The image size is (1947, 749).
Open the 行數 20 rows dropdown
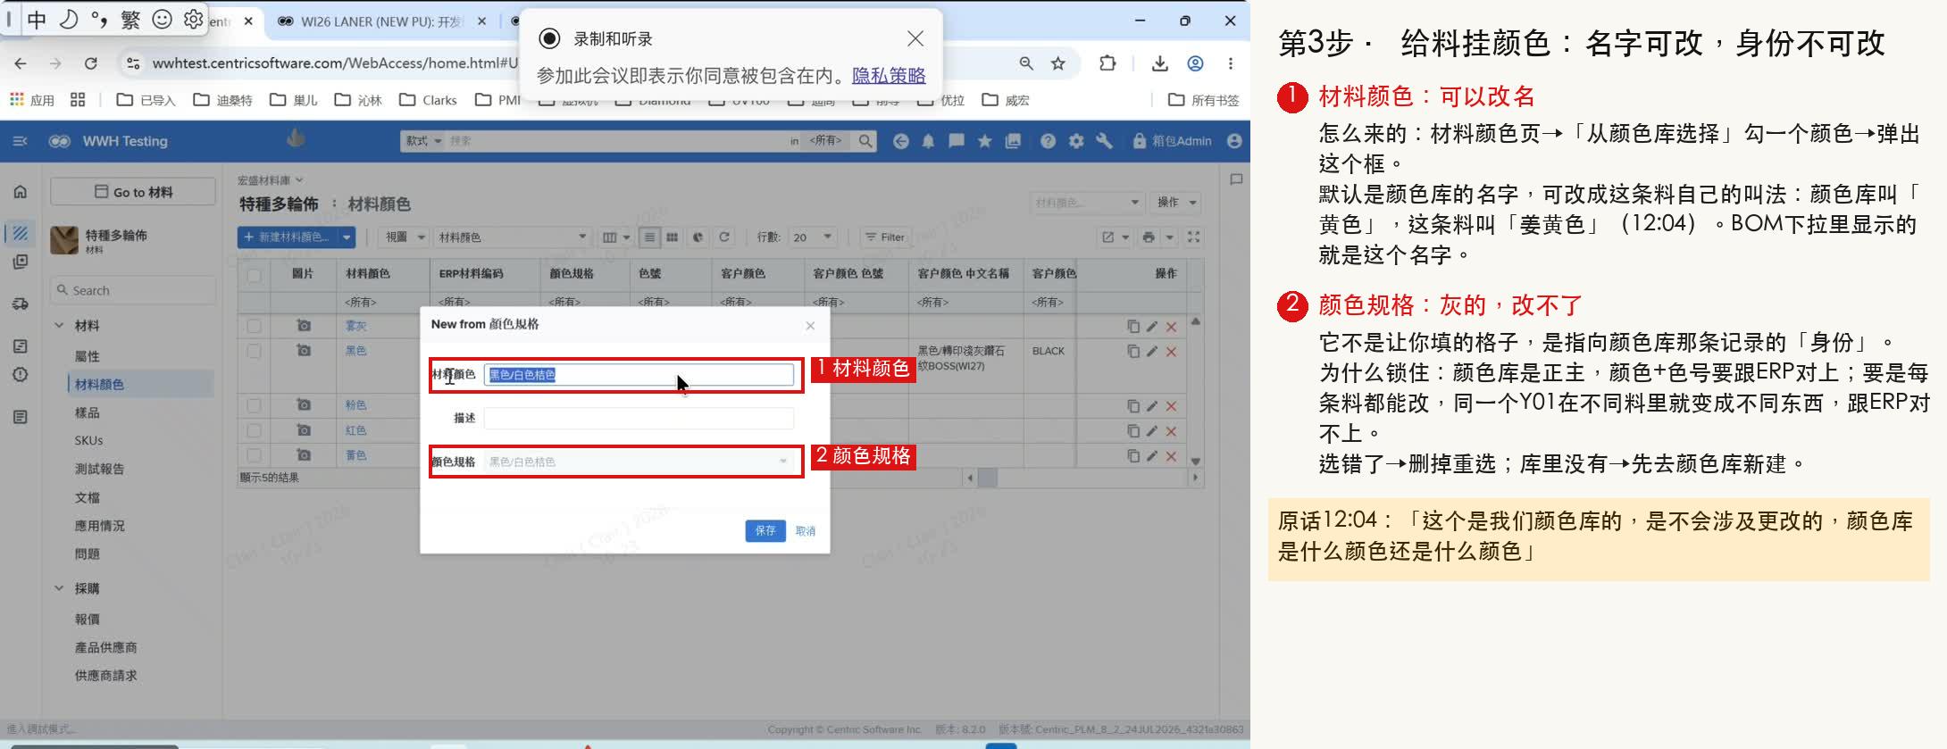pos(813,237)
